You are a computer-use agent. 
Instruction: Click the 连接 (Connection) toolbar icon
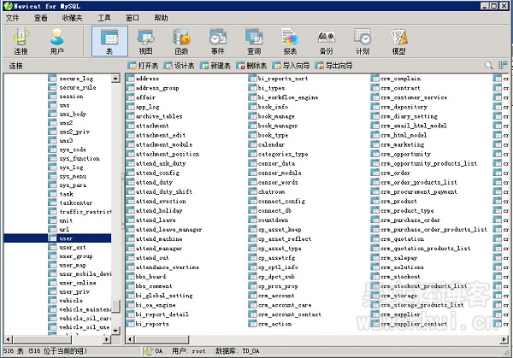tap(21, 41)
